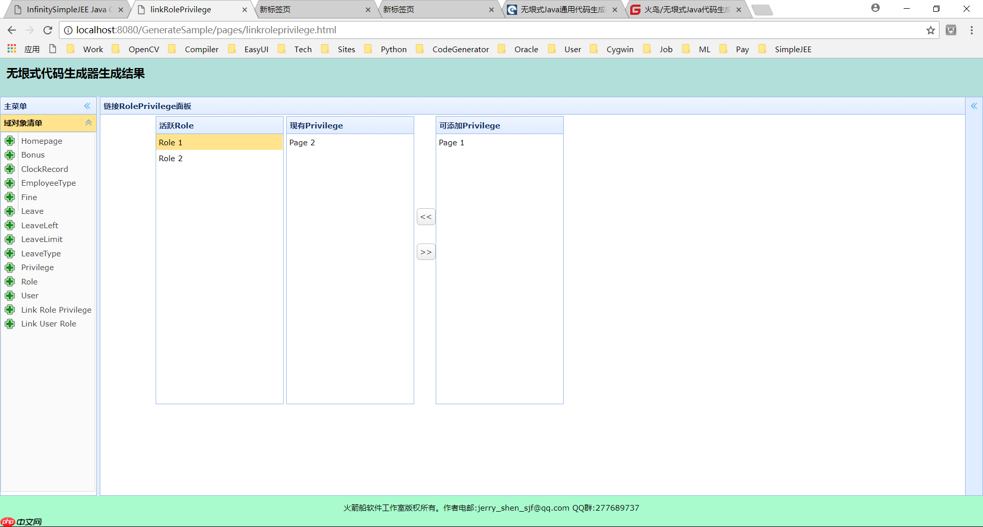Collapse the 主菜单 left panel
This screenshot has height=527, width=983.
coord(87,106)
